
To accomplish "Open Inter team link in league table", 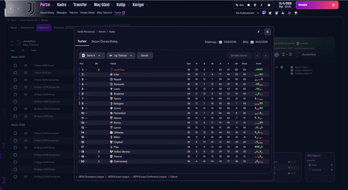I will [x=116, y=75].
